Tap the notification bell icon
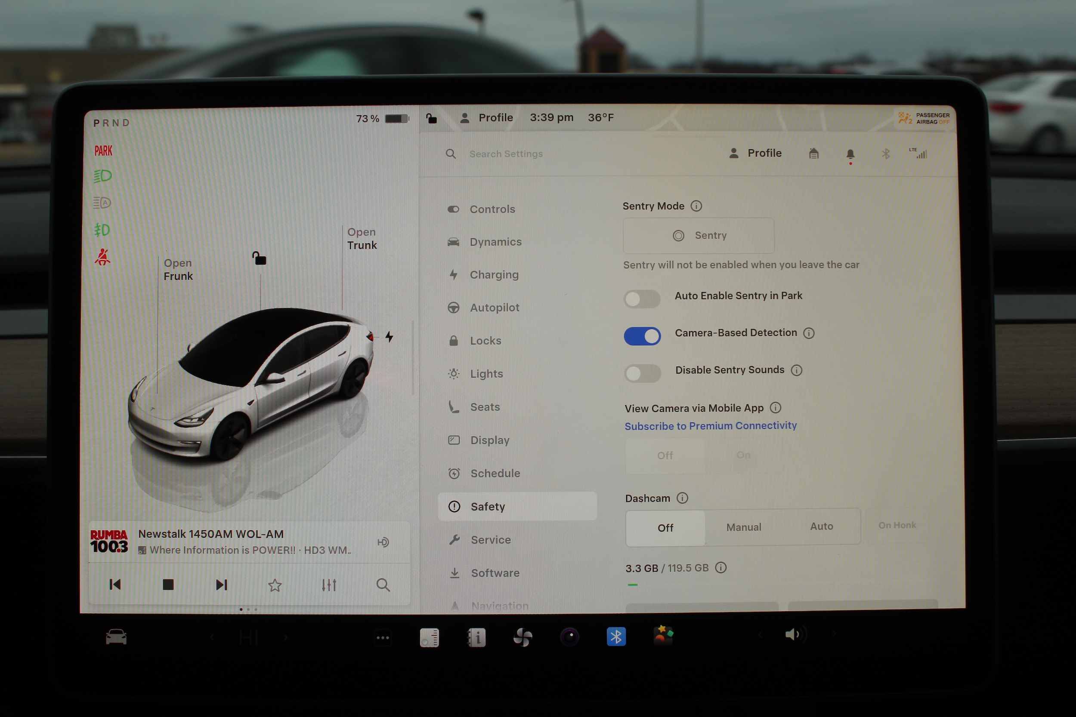Screen dimensions: 1076x717 tap(850, 154)
